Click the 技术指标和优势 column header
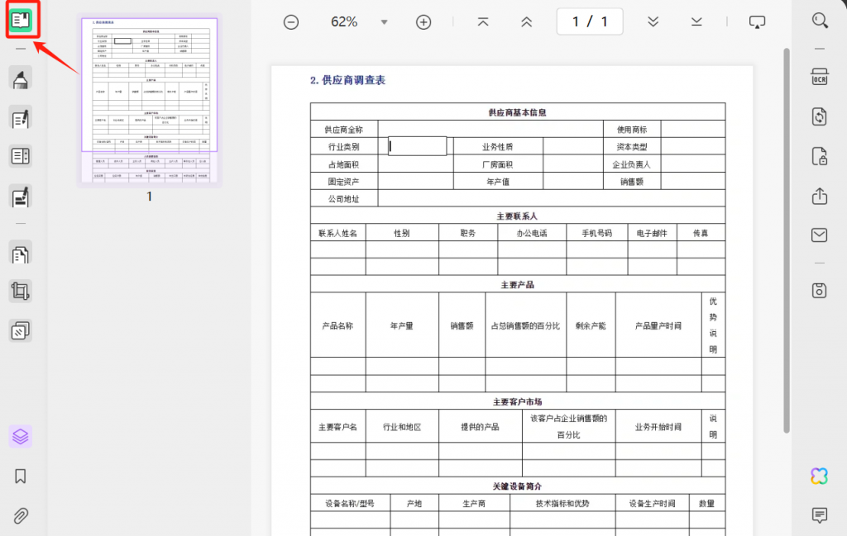The height and width of the screenshot is (536, 847). click(562, 503)
